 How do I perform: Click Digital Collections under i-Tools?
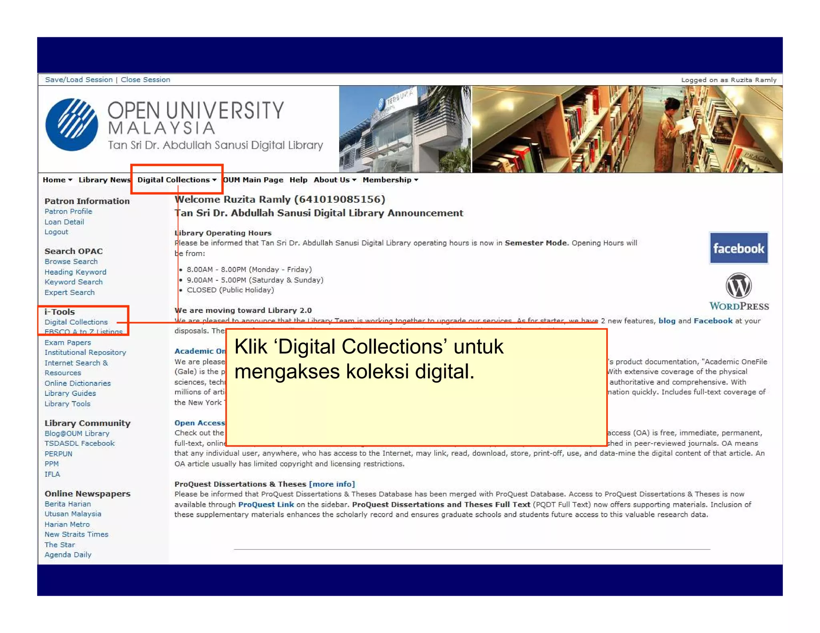tap(76, 322)
